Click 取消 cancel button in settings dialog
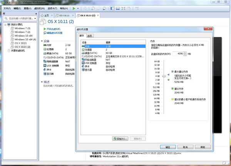The height and width of the screenshot is (166, 231). click(x=185, y=147)
